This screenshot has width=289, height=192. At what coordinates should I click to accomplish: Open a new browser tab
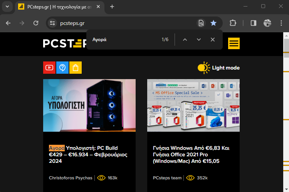click(112, 7)
